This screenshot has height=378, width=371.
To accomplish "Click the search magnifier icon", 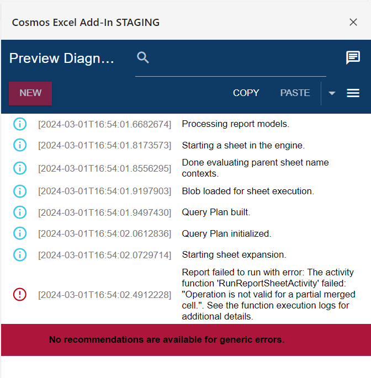I will coord(143,57).
